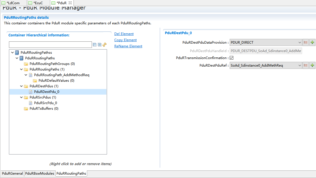Open the PduRDestPduDataProvision dropdown
The height and width of the screenshot is (178, 316).
(300, 43)
